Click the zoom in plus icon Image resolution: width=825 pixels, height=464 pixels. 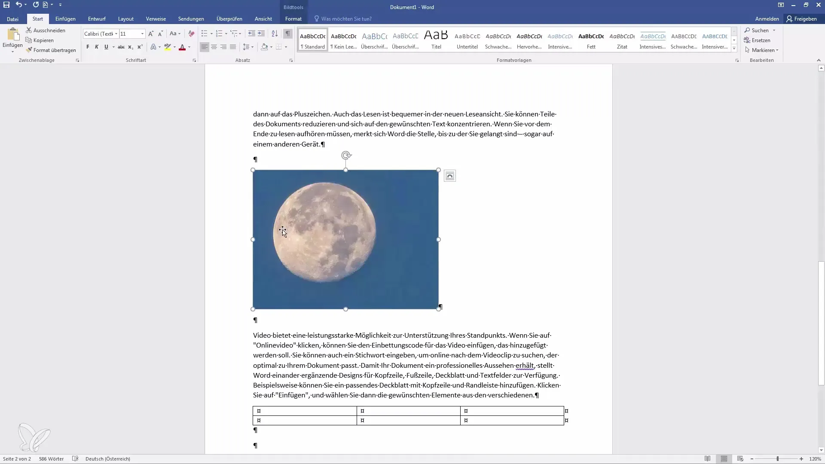[x=801, y=459]
